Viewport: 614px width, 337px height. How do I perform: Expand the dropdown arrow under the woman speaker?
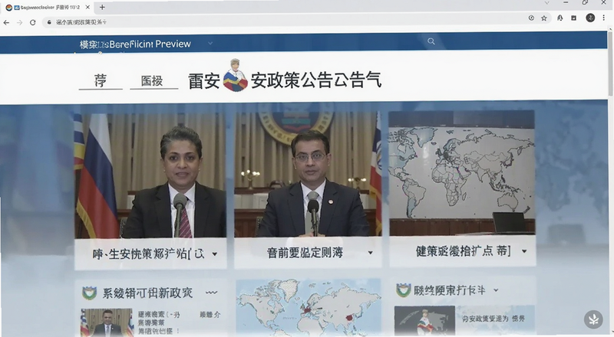(215, 254)
